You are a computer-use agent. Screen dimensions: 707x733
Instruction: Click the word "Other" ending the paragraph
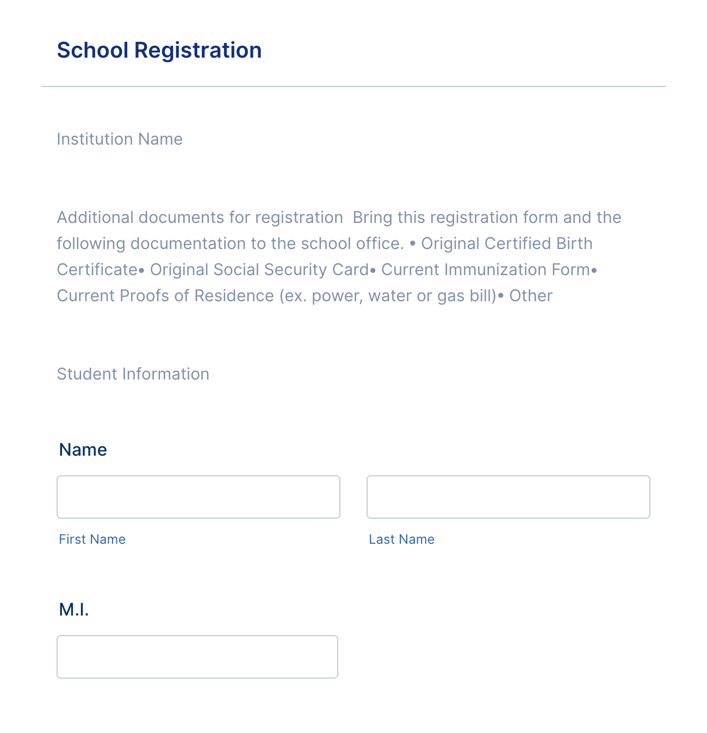(530, 296)
